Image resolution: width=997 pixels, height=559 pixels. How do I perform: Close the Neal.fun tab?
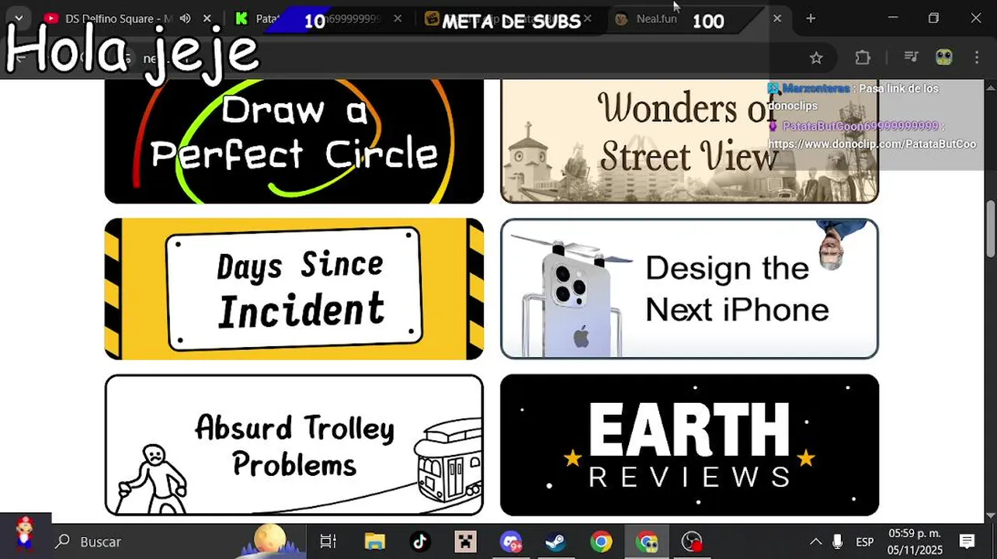coord(777,19)
